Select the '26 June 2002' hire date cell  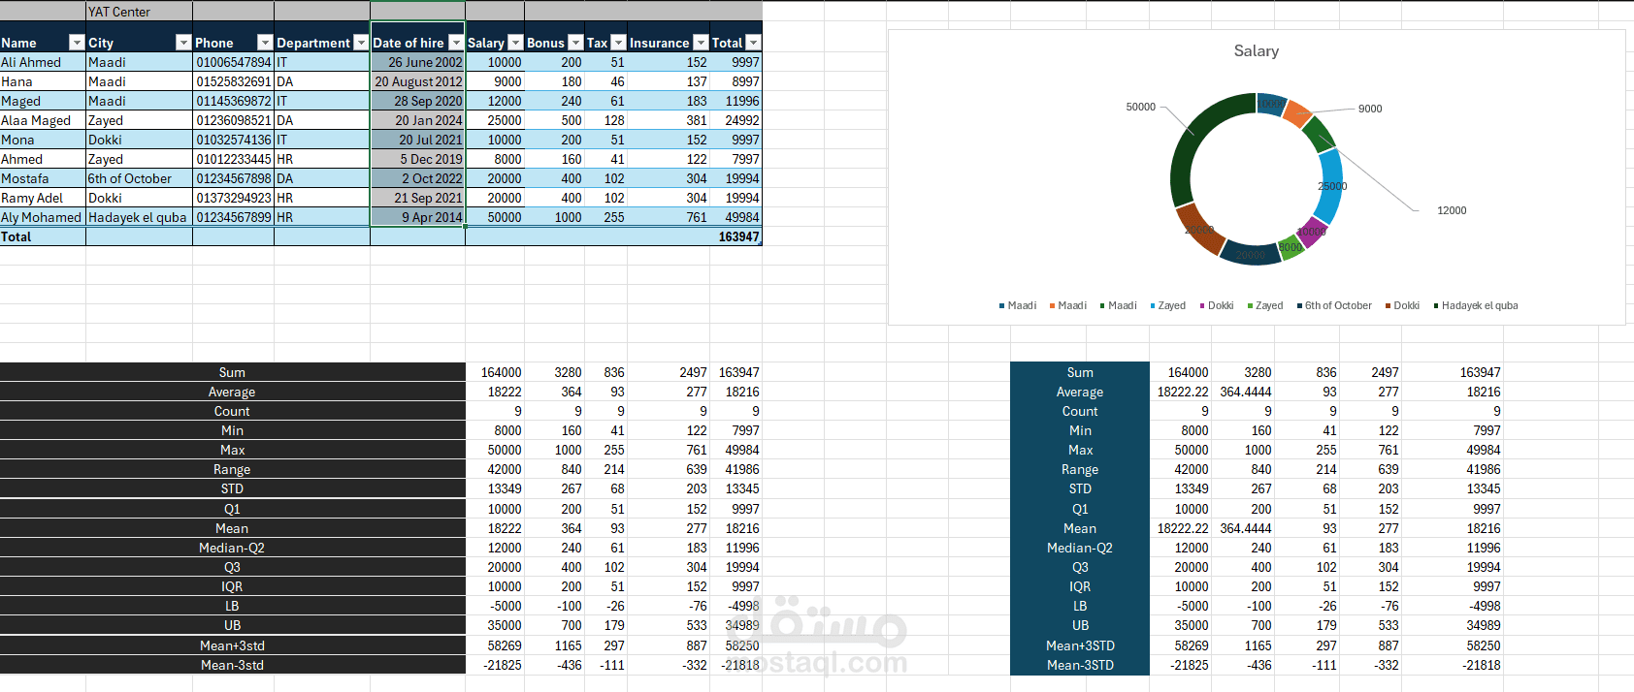pos(417,62)
